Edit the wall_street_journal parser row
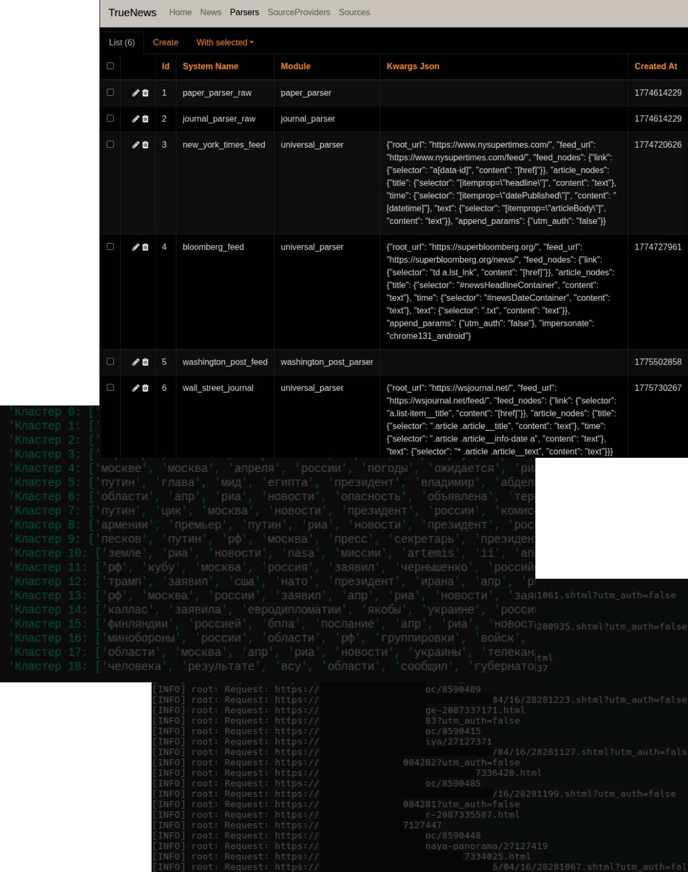The width and height of the screenshot is (688, 872). coord(136,388)
